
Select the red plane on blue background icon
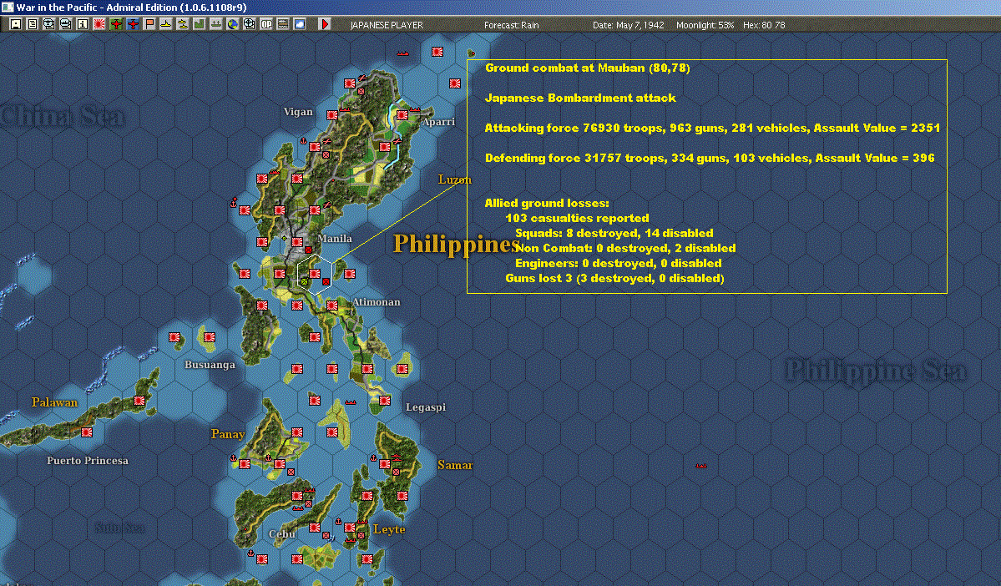pos(132,24)
